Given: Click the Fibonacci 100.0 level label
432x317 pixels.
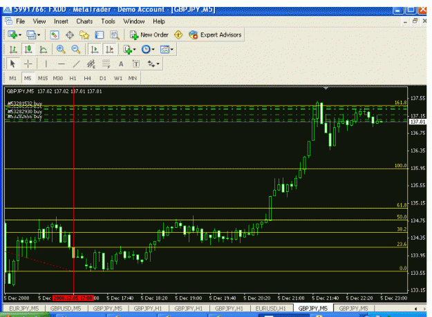Looking at the screenshot, I should (x=400, y=165).
